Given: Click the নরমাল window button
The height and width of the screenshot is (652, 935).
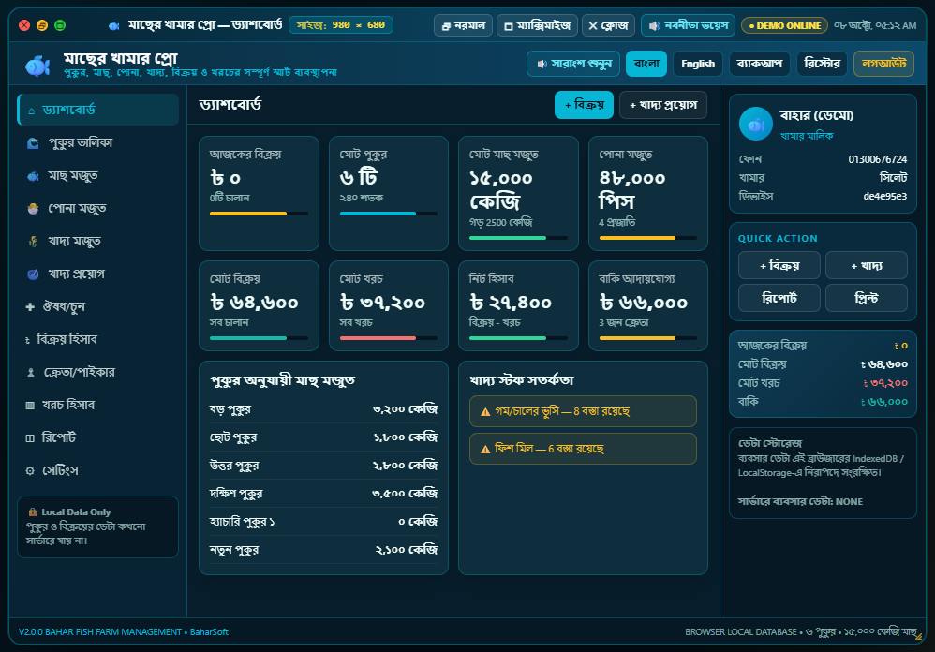Looking at the screenshot, I should (463, 25).
